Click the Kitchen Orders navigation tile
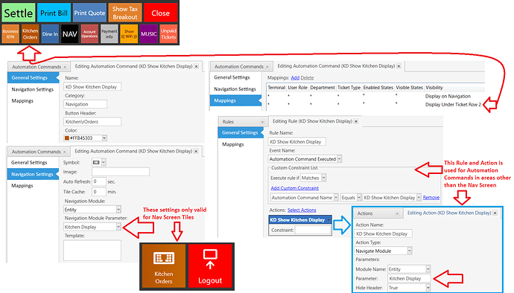This screenshot has height=293, width=514. click(x=164, y=265)
